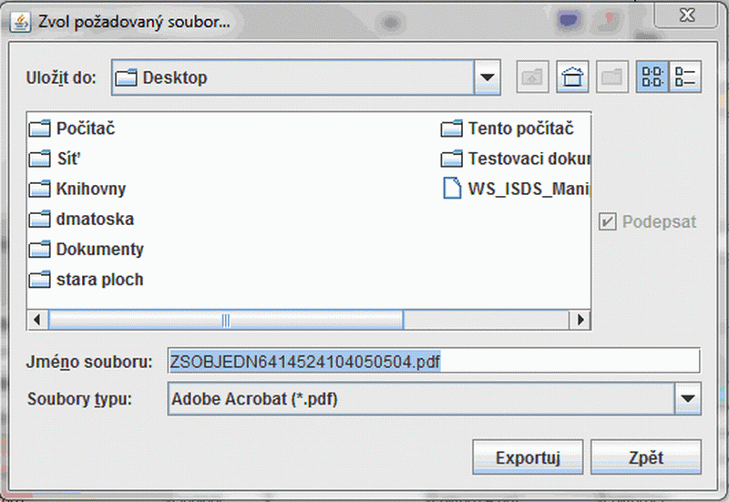Click horizontal scrollbar left arrow
This screenshot has height=502, width=729.
[x=37, y=320]
